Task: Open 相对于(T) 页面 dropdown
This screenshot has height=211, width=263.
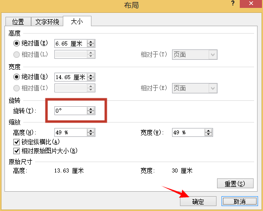Action: [195, 55]
